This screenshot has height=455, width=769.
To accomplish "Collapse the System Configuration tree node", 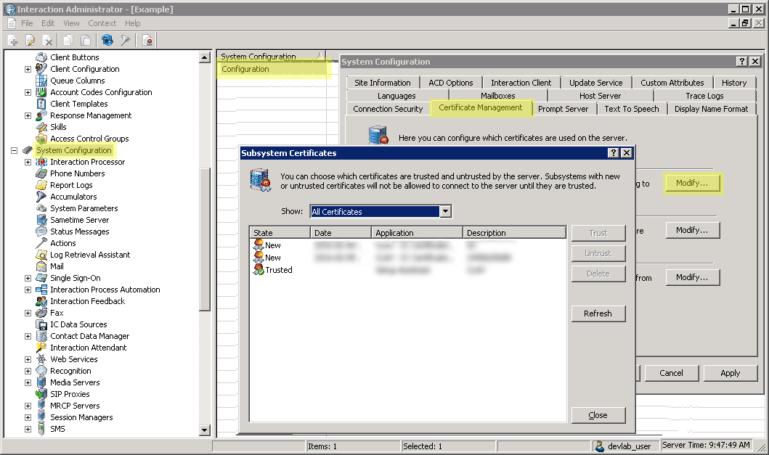I will click(14, 150).
